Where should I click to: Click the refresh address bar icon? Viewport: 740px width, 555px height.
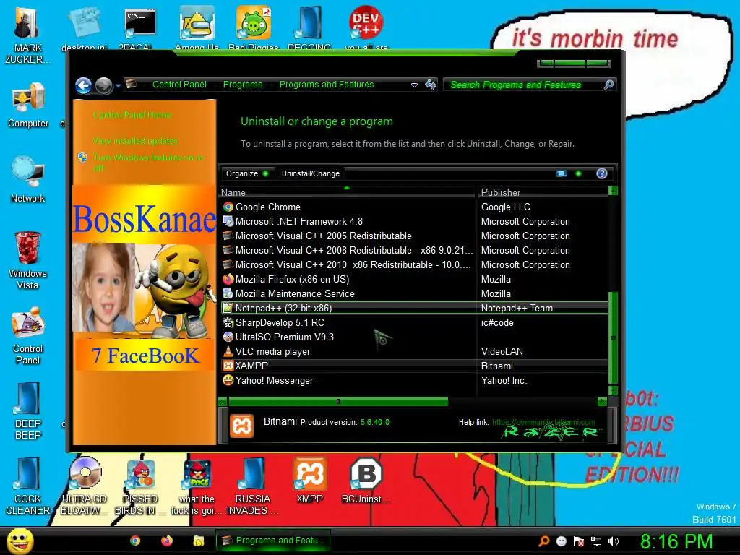(431, 85)
